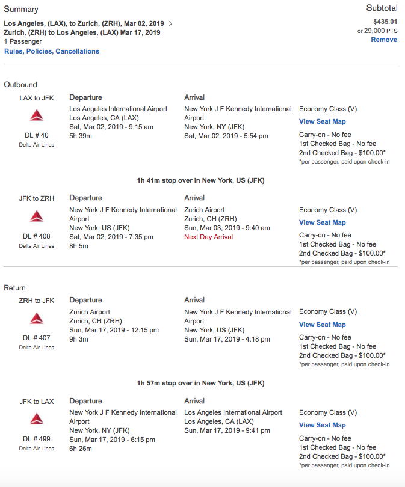The width and height of the screenshot is (405, 487).
Task: Click the 1h 41m stop over notice
Action: [200, 180]
